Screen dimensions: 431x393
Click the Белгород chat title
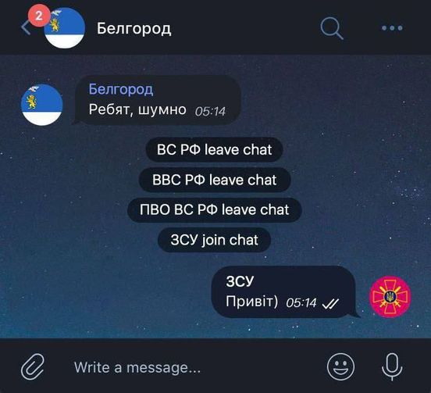134,28
